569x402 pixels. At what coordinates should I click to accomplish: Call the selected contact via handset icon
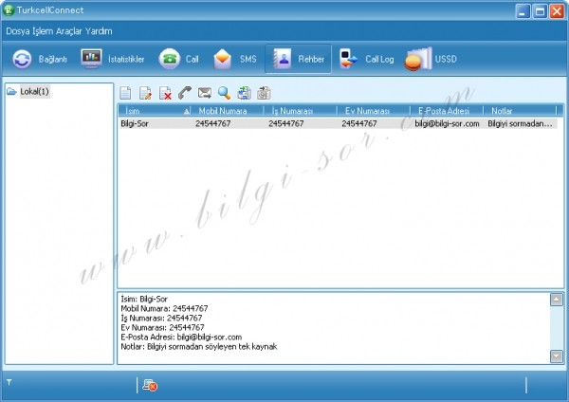tap(185, 93)
